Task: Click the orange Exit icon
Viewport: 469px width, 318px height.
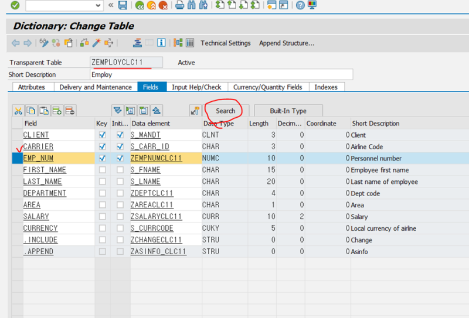Action: (x=151, y=5)
